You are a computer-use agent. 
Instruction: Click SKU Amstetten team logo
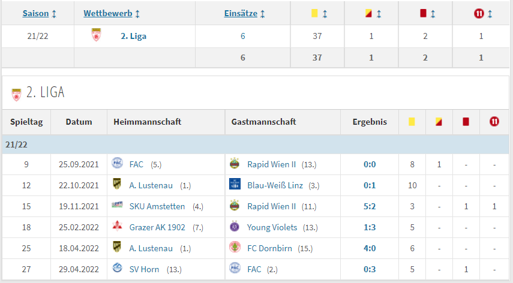tap(117, 205)
